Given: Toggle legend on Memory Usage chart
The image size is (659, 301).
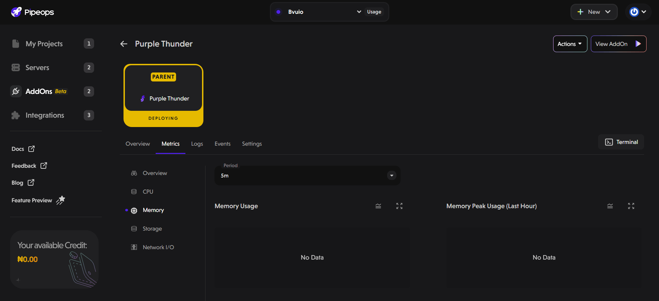Looking at the screenshot, I should [378, 206].
